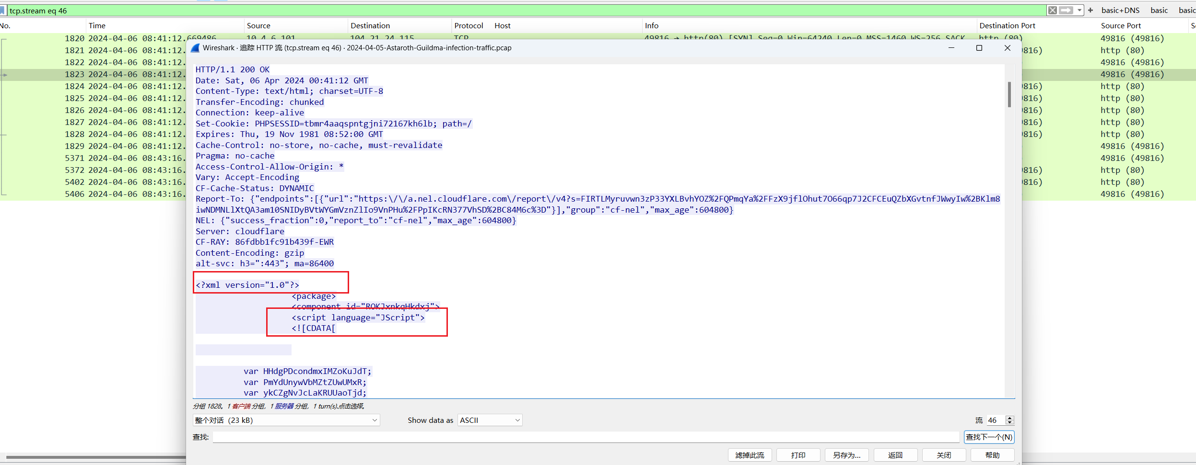Click the Wireshark fin icon in dialog title
This screenshot has width=1196, height=465.
pos(195,48)
